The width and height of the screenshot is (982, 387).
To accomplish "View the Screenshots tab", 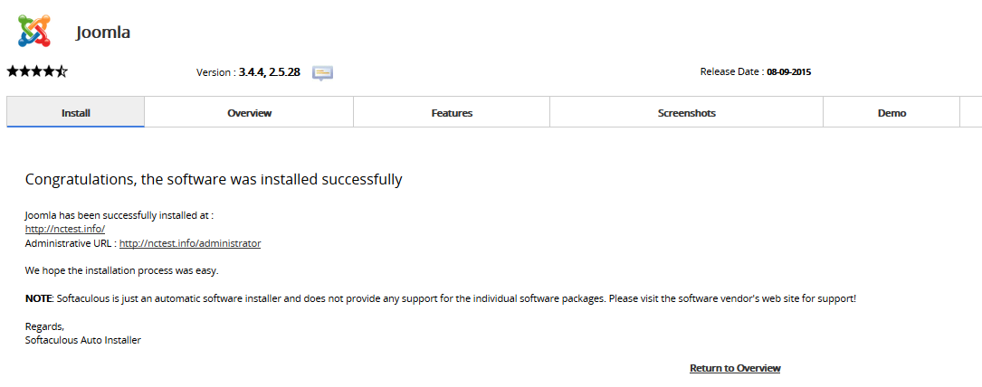I will pyautogui.click(x=686, y=112).
